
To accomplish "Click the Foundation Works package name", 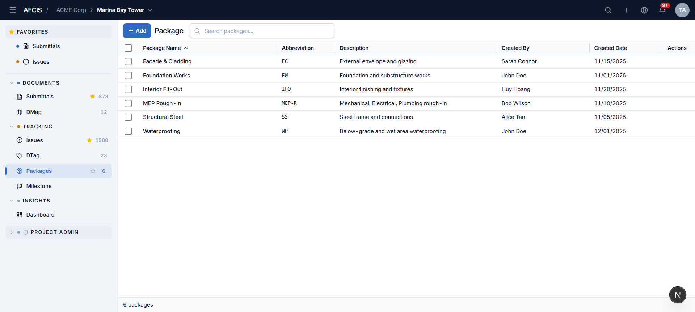I will click(x=167, y=76).
